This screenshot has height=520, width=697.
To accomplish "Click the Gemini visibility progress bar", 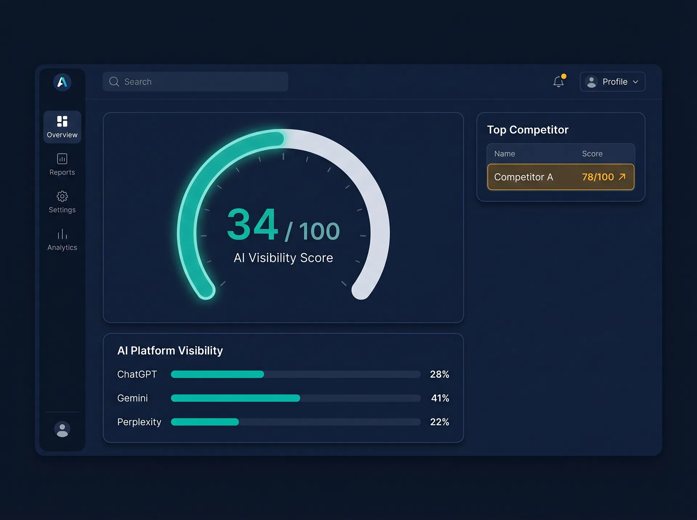I will [295, 398].
